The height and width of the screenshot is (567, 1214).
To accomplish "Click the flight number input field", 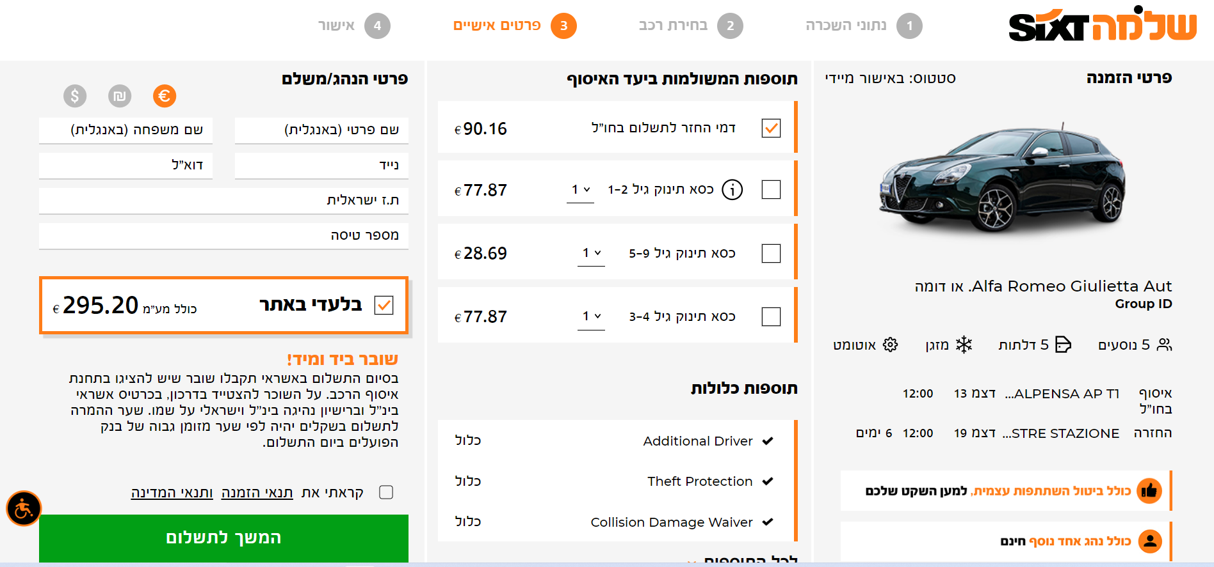I will click(223, 235).
